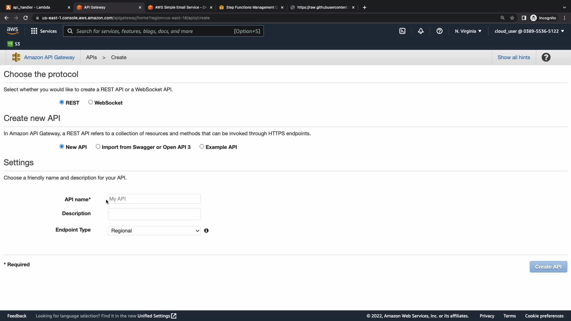Choose Import from Swagger or Open API 3
This screenshot has width=571, height=321.
tap(98, 147)
